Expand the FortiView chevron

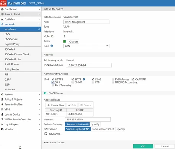click(x=39, y=19)
